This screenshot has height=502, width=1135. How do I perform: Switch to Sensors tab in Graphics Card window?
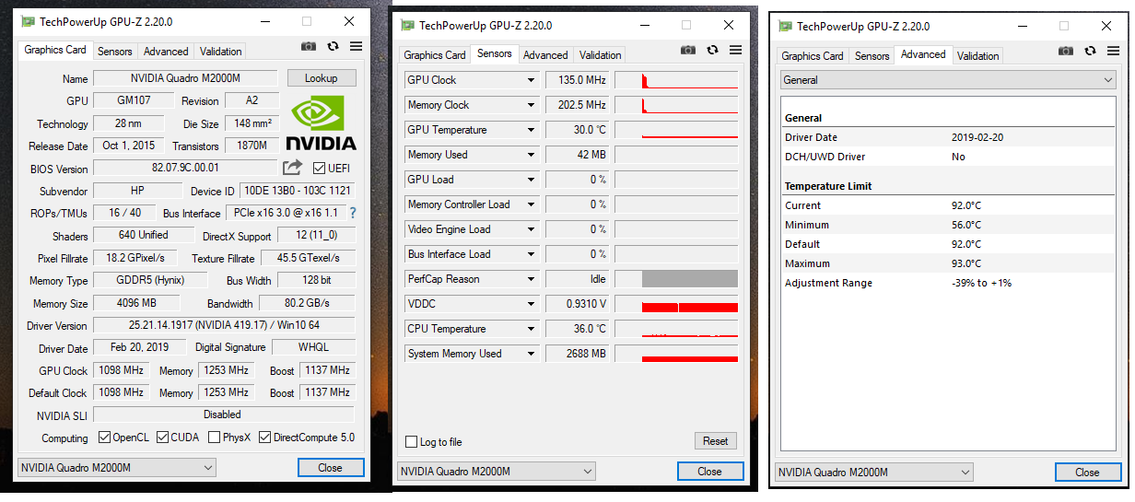pos(115,52)
